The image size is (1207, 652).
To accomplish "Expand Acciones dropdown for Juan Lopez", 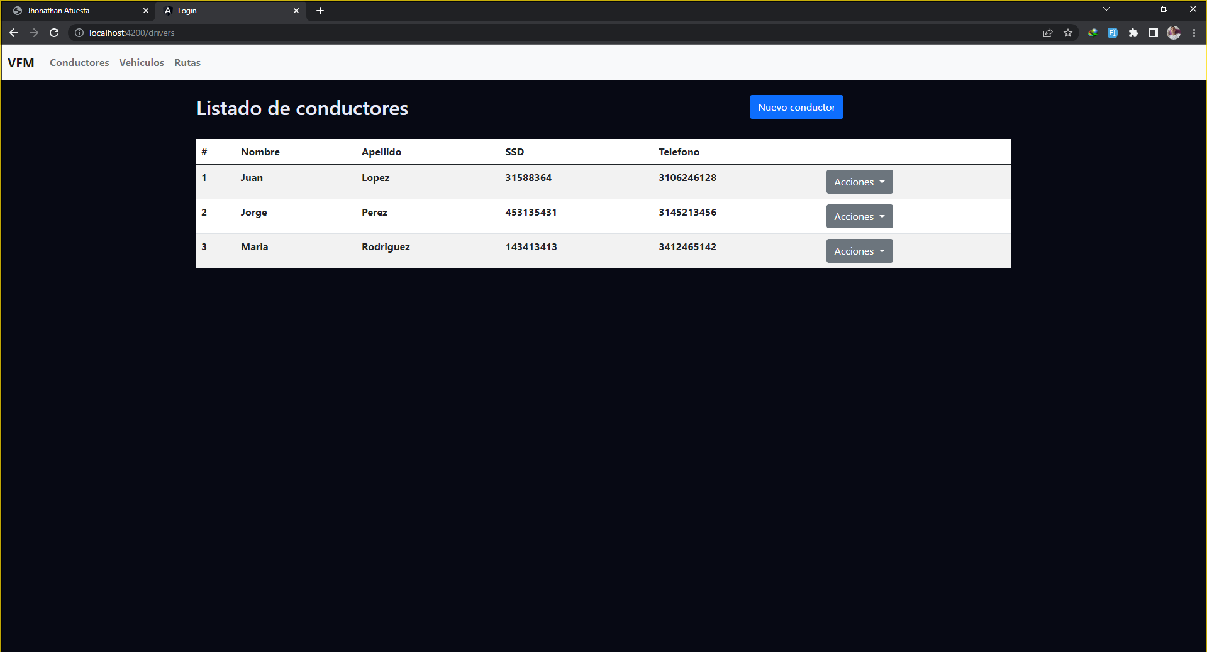I will point(859,182).
